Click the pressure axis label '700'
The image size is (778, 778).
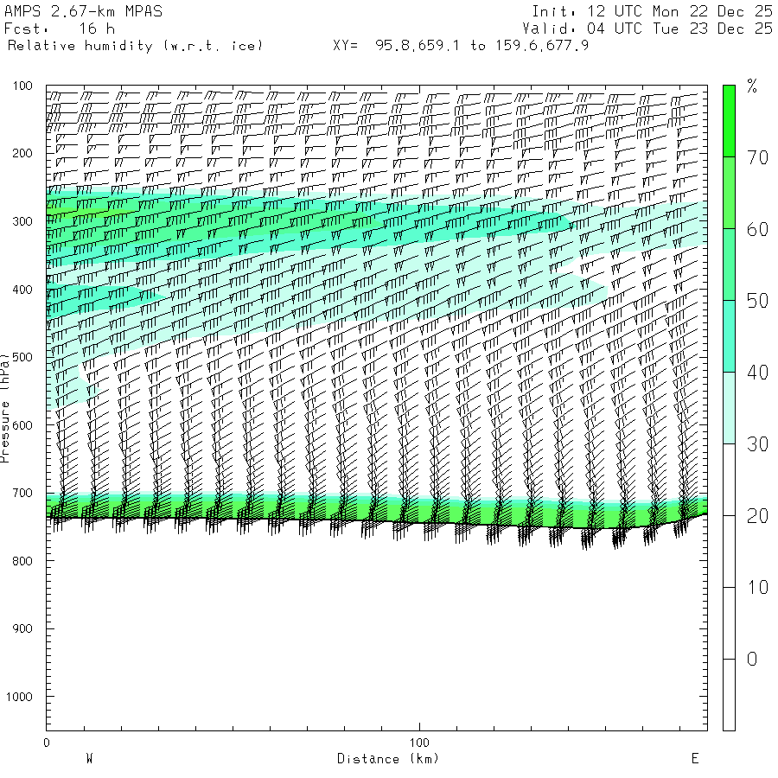pos(22,494)
